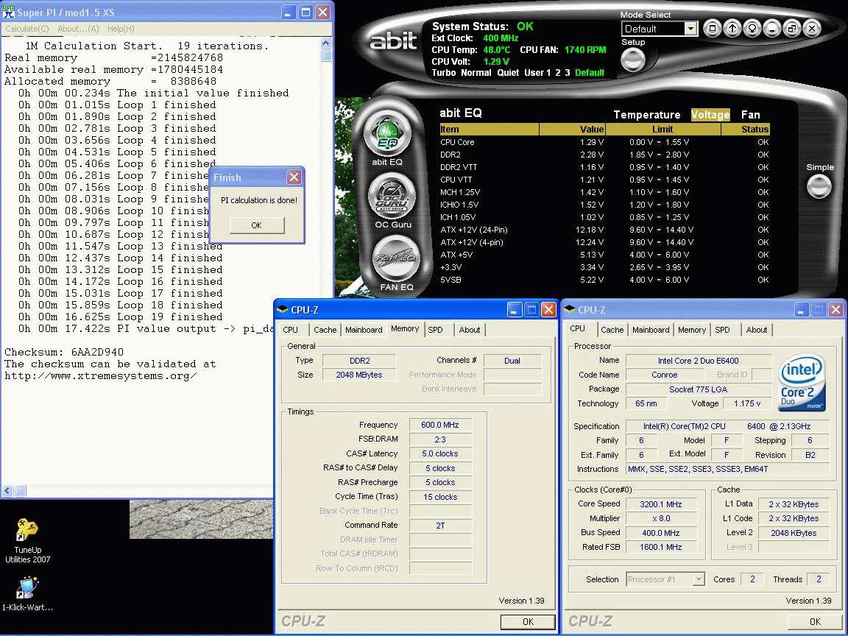Viewport: 848px width, 636px height.
Task: Close the Finish dialog with its X
Action: click(294, 177)
